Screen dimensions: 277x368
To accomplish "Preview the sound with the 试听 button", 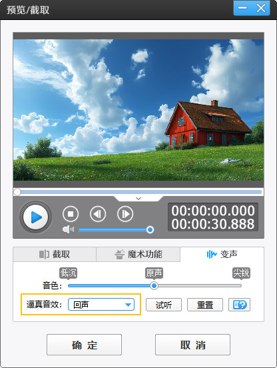I will tap(164, 305).
